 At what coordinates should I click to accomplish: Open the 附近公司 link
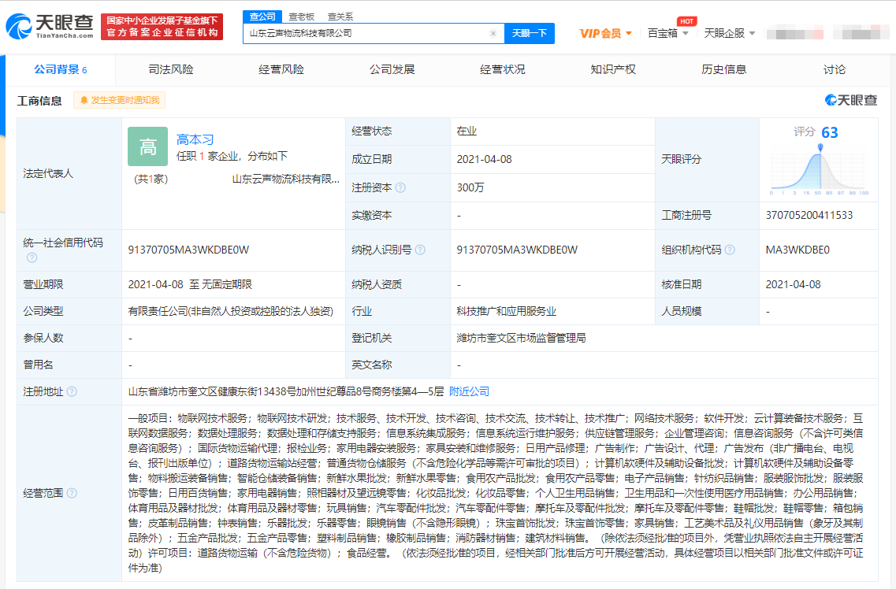pos(469,391)
